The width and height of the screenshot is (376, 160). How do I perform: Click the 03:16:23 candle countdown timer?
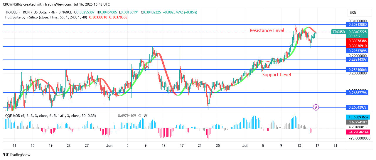tap(355, 36)
